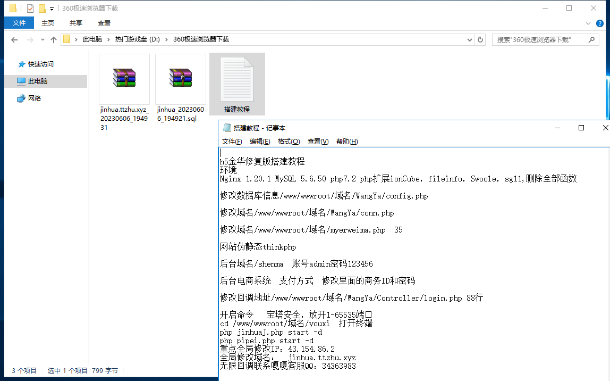This screenshot has width=610, height=381.
Task: Select the 搭建教程 text file
Action: pyautogui.click(x=237, y=84)
